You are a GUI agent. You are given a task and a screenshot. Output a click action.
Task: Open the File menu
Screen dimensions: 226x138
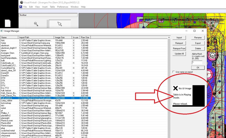(x=25, y=7)
